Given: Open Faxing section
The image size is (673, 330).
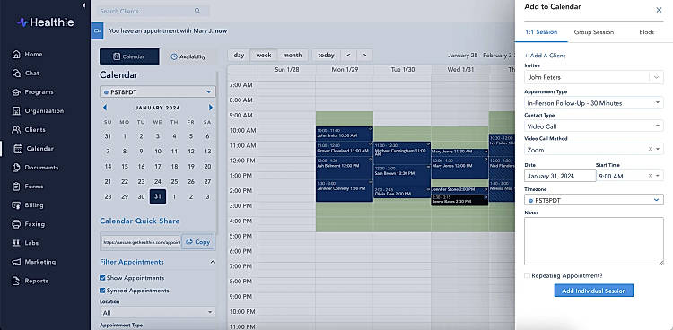Looking at the screenshot, I should (x=29, y=224).
